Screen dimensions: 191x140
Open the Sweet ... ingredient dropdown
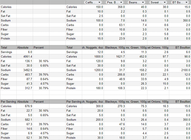(158, 2)
